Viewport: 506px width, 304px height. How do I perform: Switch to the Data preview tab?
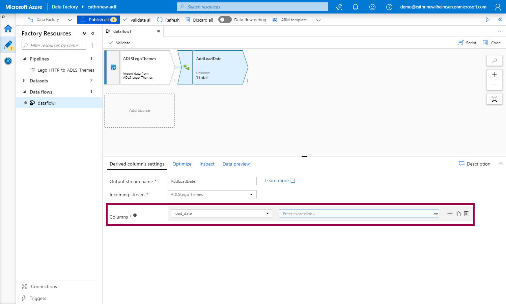click(236, 164)
